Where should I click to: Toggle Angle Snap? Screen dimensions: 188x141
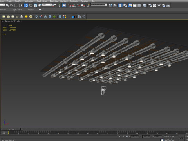tap(74, 5)
